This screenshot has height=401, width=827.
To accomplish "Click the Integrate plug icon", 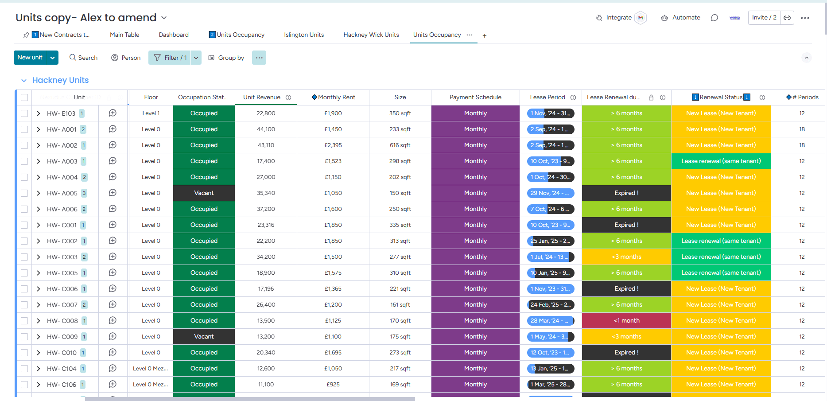I will click(x=599, y=18).
